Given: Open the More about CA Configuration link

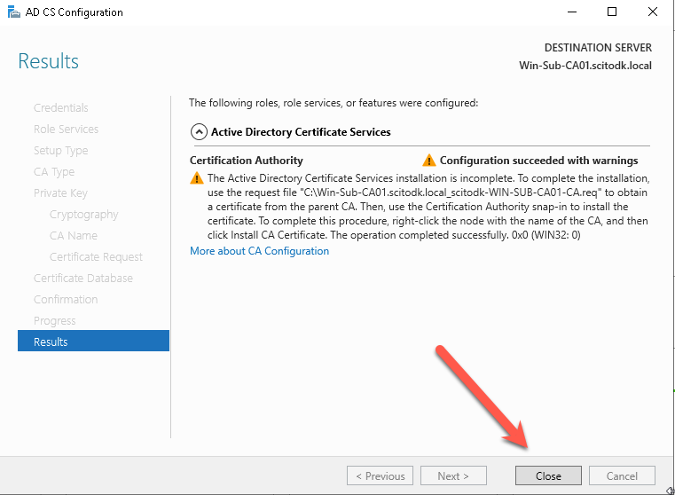Looking at the screenshot, I should click(259, 251).
